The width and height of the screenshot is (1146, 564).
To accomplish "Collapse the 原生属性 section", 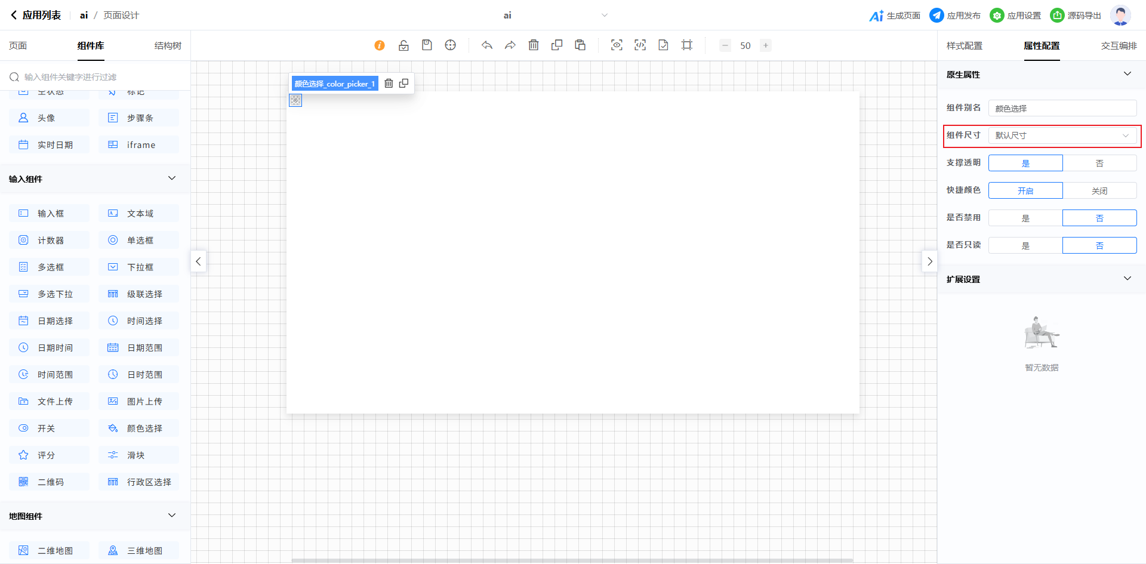I will pyautogui.click(x=1127, y=74).
